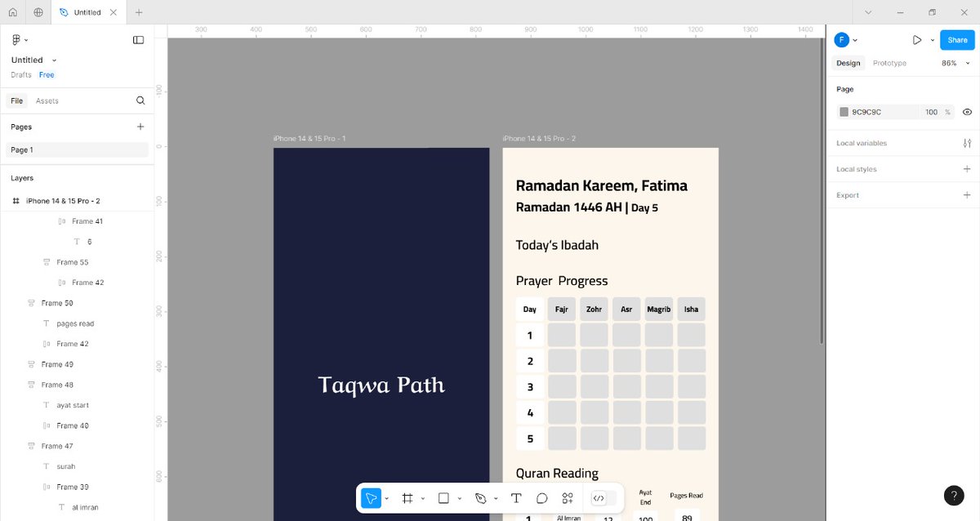Open Move tool options dropdown arrow

tap(387, 498)
